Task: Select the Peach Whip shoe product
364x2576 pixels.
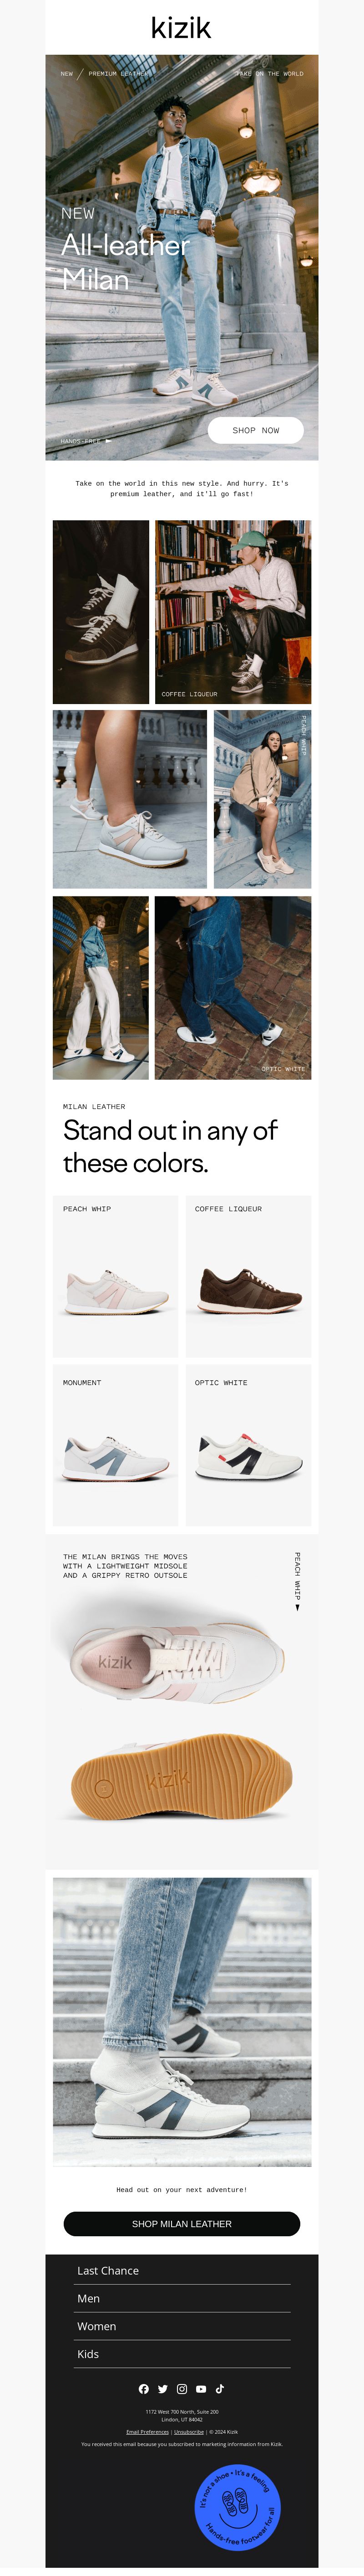Action: pyautogui.click(x=116, y=1276)
